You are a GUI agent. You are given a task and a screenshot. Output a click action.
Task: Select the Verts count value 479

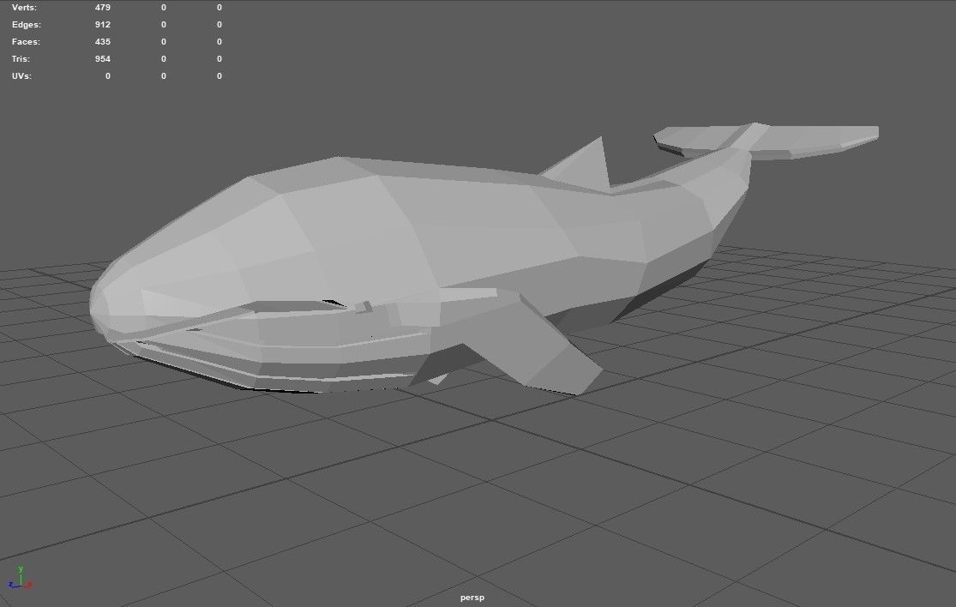pyautogui.click(x=102, y=8)
